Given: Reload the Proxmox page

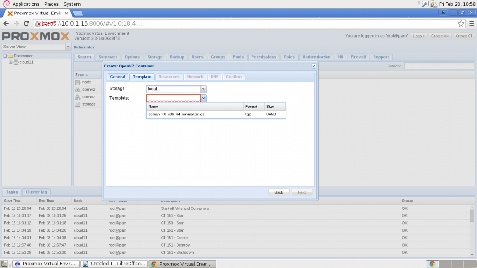Looking at the screenshot, I should click(x=27, y=23).
